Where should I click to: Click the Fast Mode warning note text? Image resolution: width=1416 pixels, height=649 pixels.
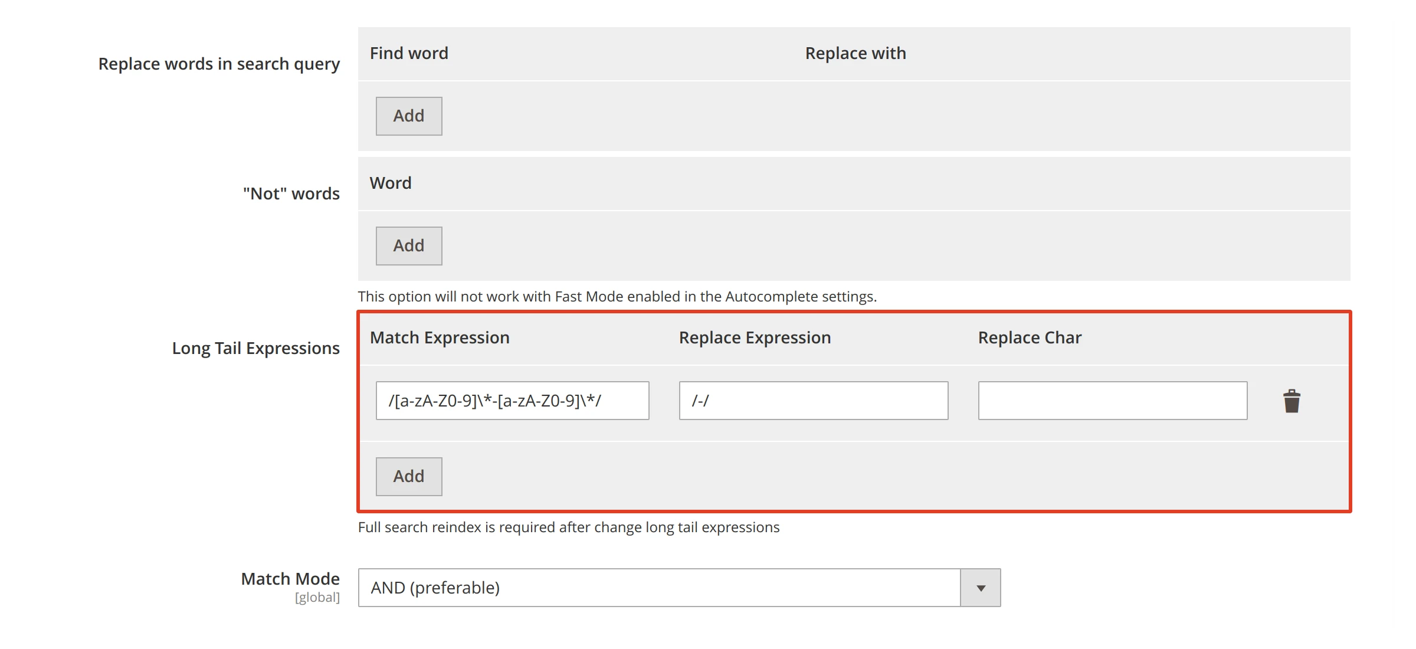tap(618, 296)
